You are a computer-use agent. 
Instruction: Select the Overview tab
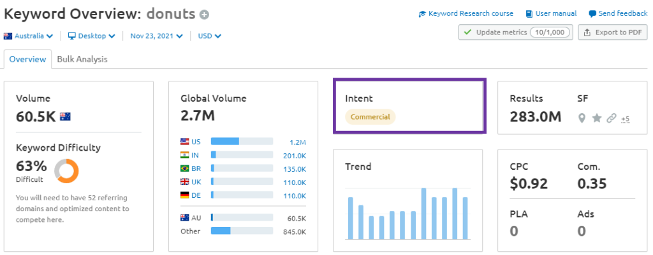[x=27, y=59]
